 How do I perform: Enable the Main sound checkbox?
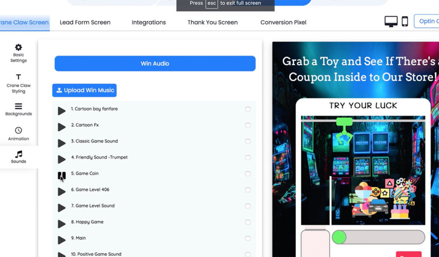(248, 238)
